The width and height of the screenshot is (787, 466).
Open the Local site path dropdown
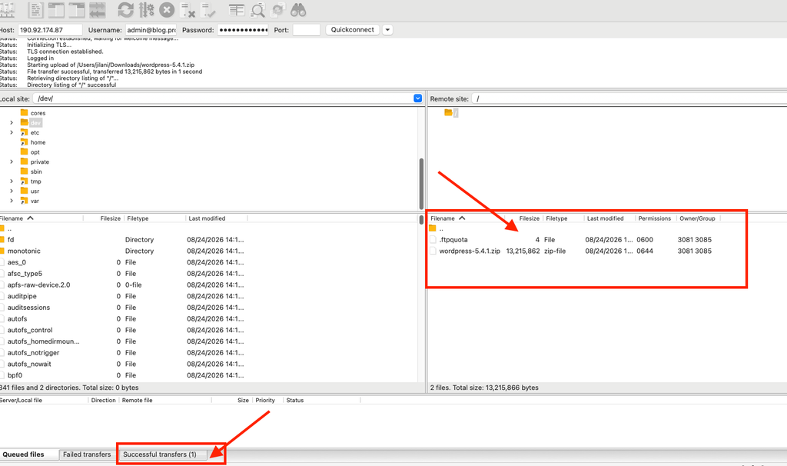pos(417,98)
